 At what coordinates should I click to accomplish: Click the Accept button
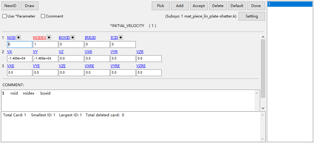pos(199,6)
